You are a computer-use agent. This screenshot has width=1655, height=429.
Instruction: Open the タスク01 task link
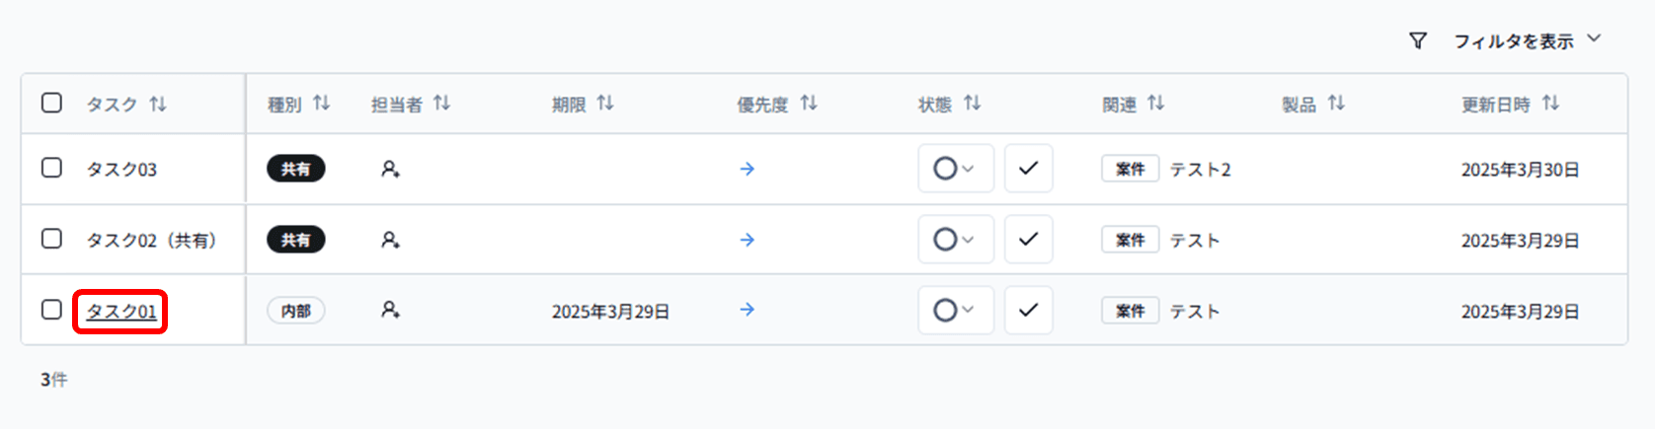coord(120,312)
